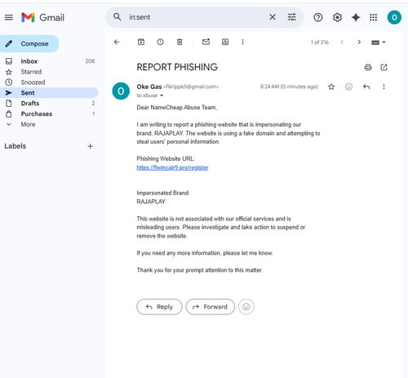The width and height of the screenshot is (408, 378).
Task: Click the Gmail logo
Action: point(42,17)
